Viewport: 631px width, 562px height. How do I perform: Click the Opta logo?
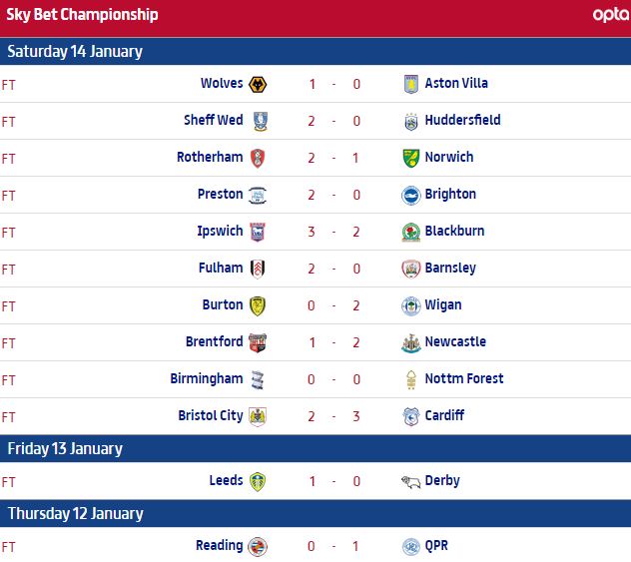pyautogui.click(x=610, y=15)
